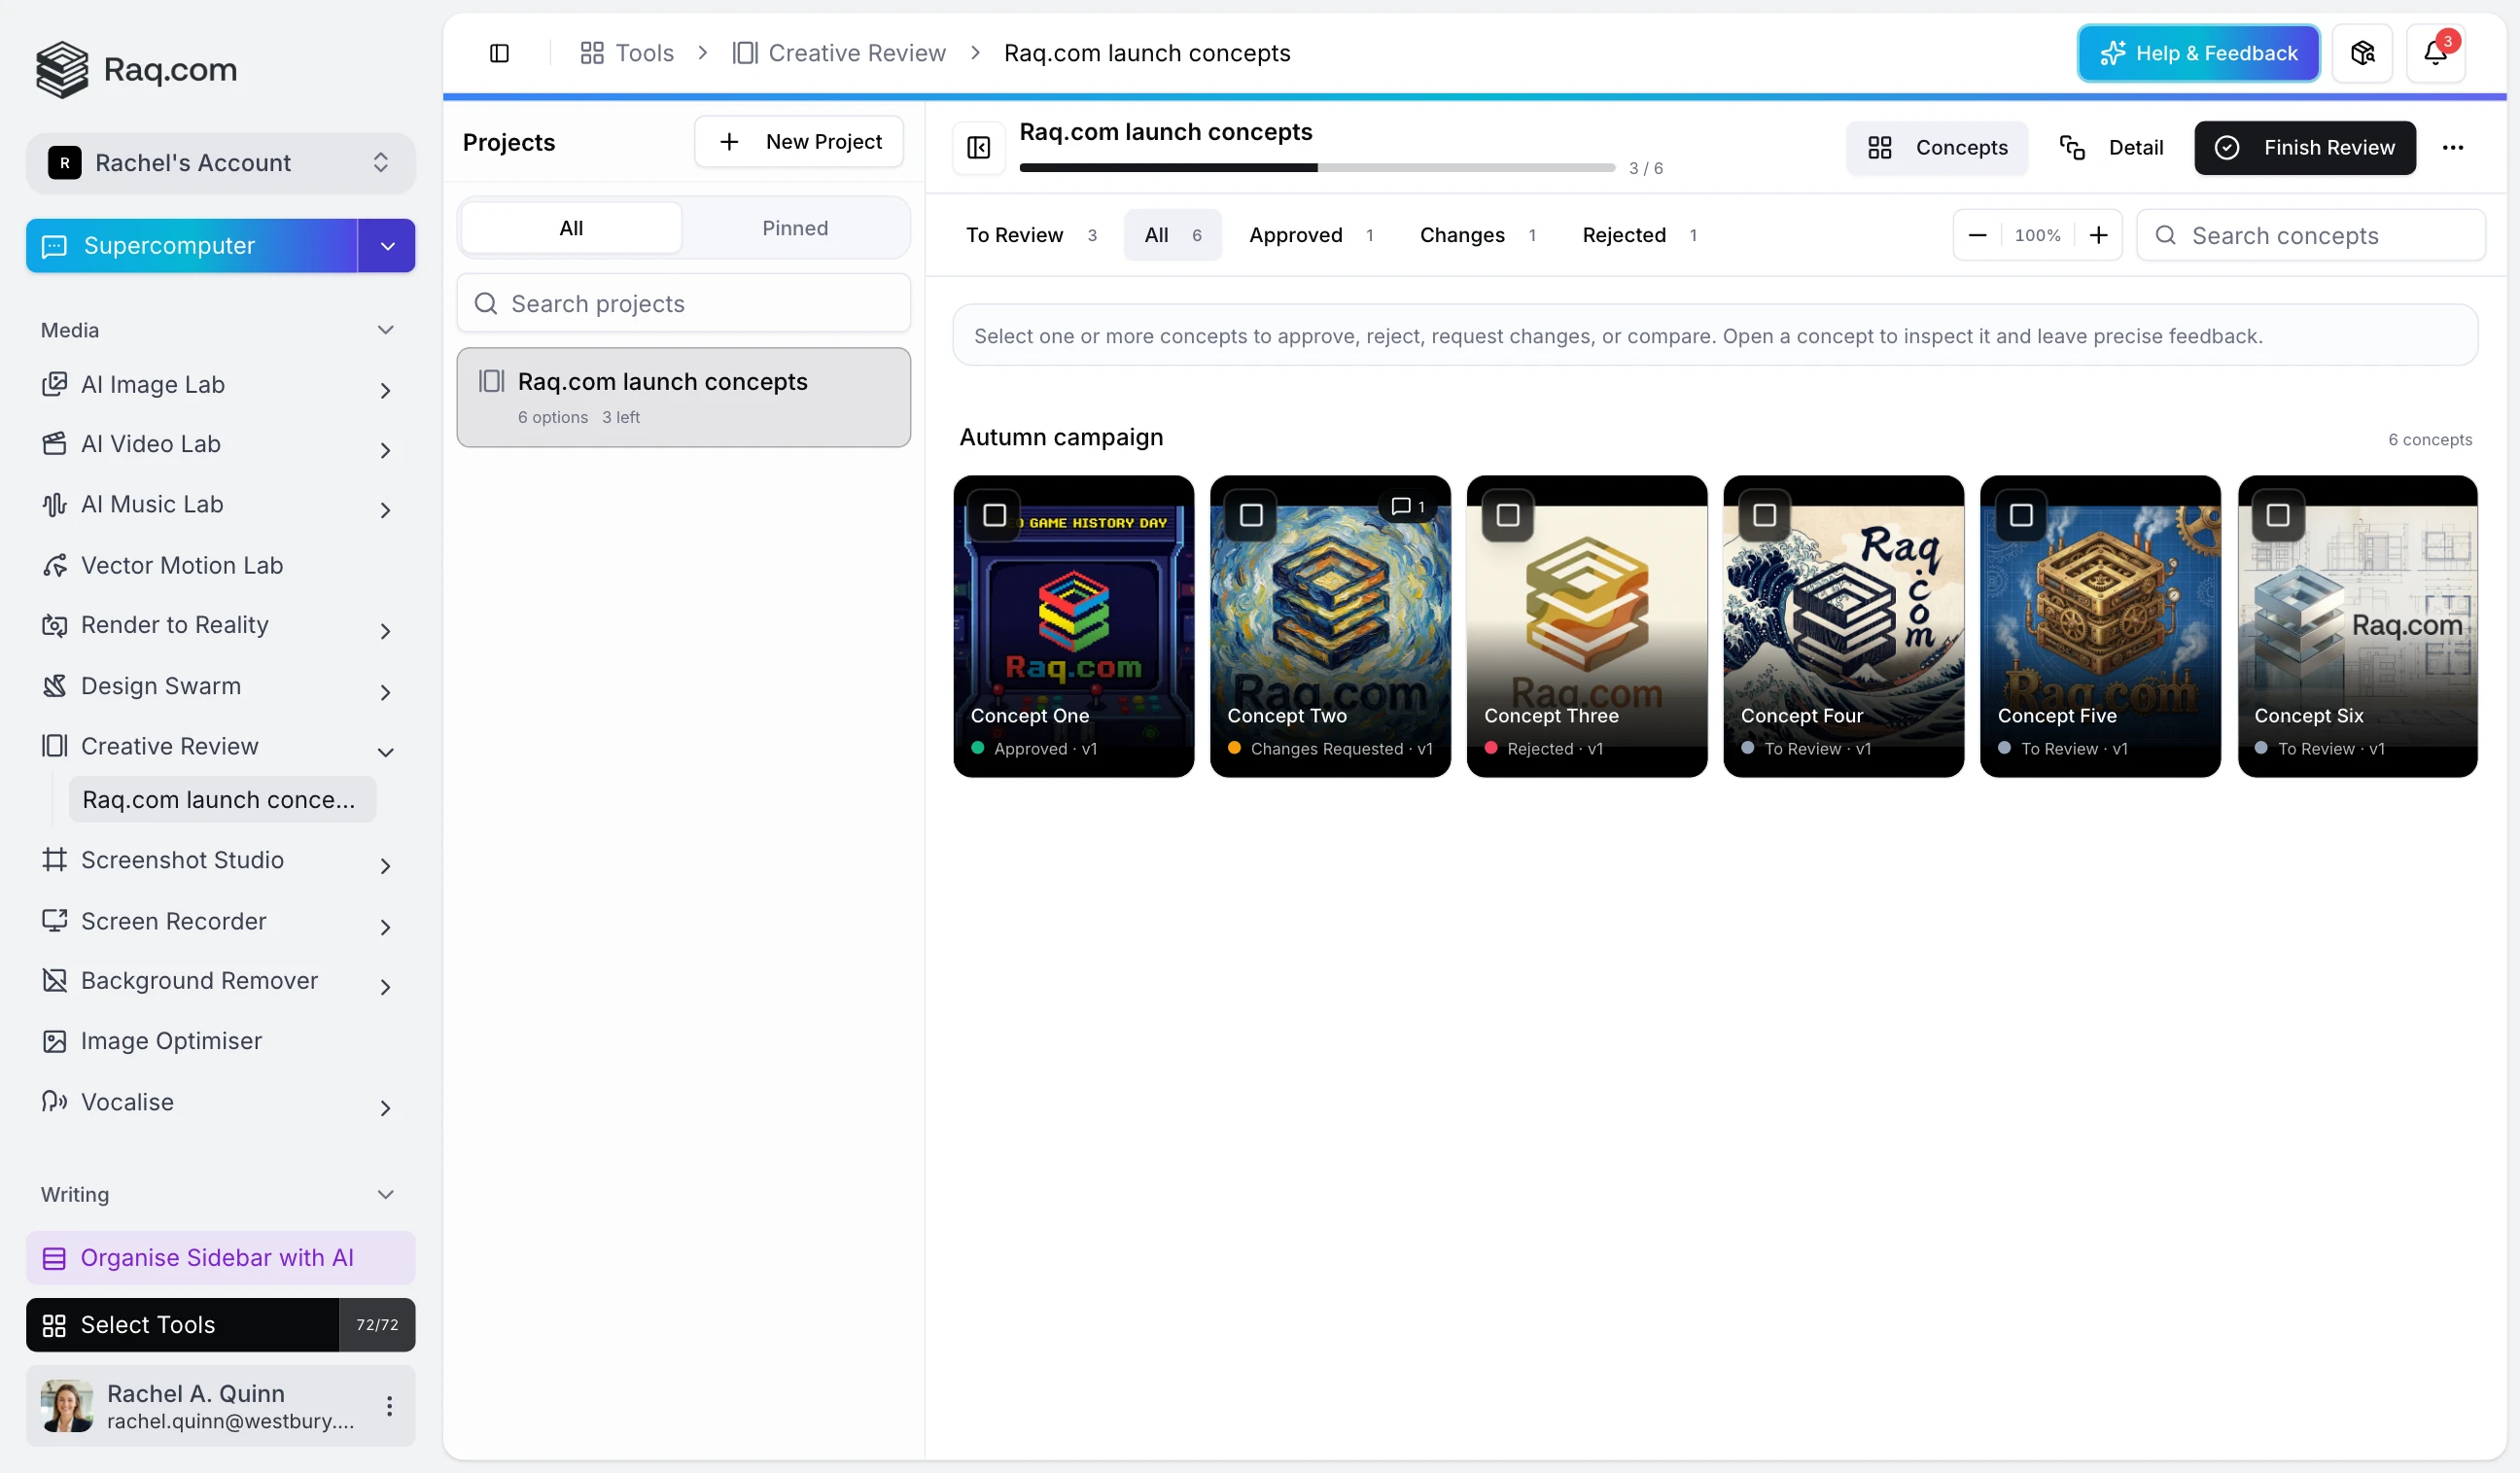The width and height of the screenshot is (2520, 1473).
Task: Open Screen Recorder tool
Action: coord(173,921)
